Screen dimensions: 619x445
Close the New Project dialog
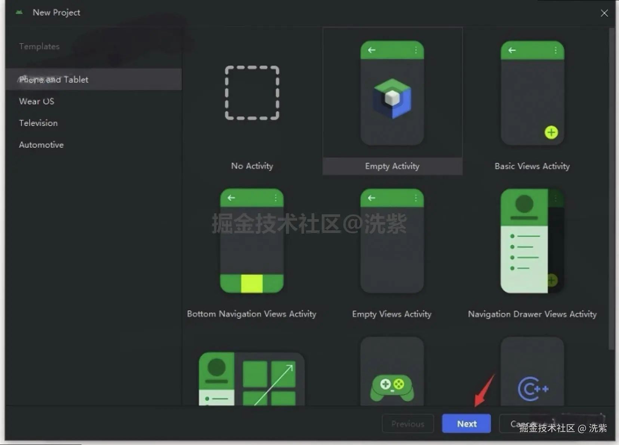click(x=604, y=13)
